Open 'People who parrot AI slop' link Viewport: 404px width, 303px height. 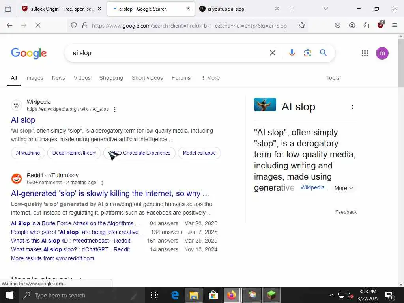(78, 232)
